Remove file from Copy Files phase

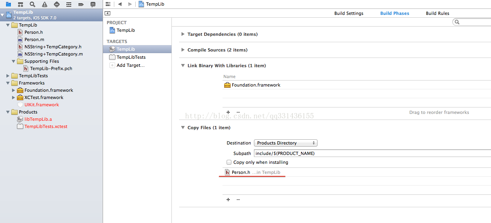pos(238,200)
